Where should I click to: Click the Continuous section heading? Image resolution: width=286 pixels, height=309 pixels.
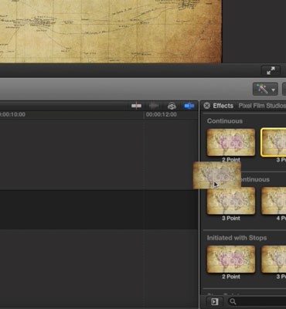coord(225,121)
